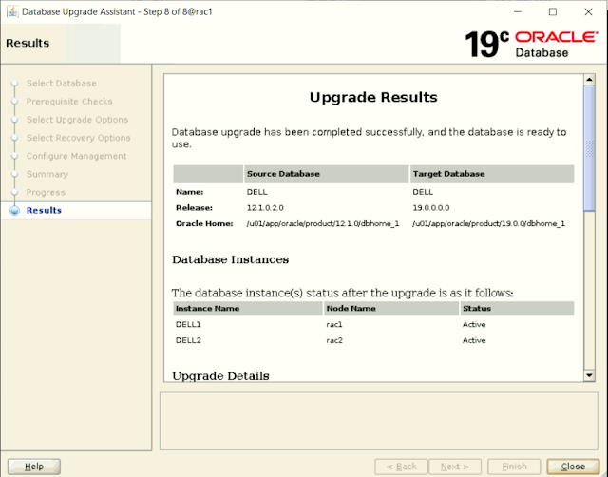Click the Close button

(x=573, y=467)
